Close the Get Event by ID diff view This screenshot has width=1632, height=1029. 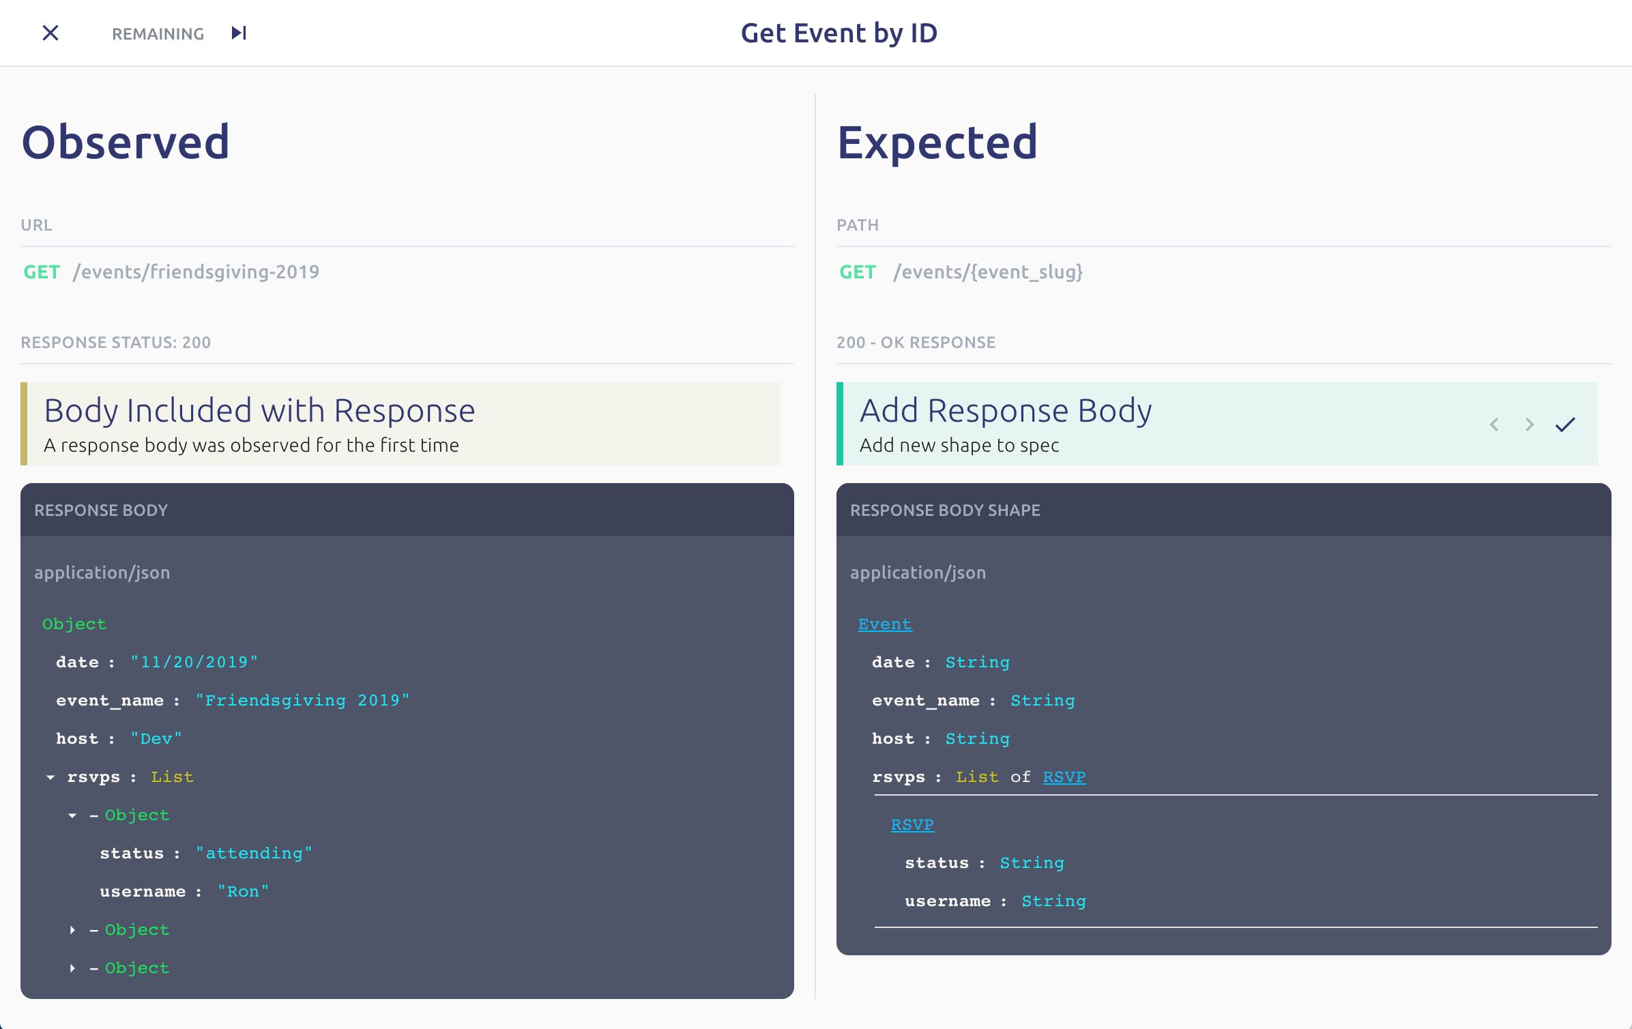tap(50, 33)
